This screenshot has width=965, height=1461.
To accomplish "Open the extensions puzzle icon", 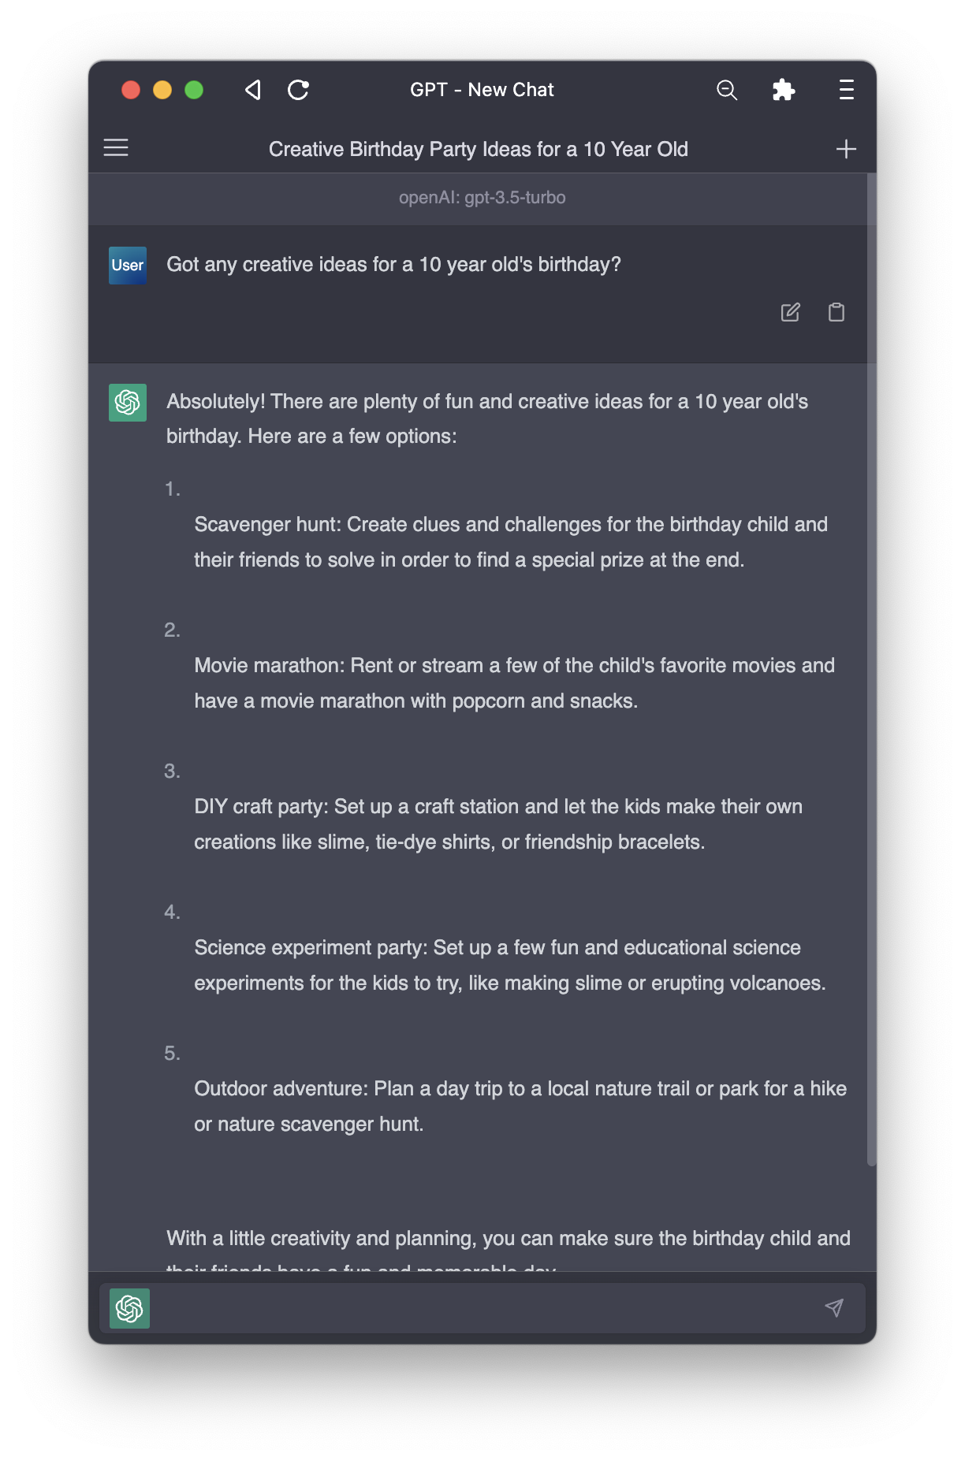I will (783, 90).
